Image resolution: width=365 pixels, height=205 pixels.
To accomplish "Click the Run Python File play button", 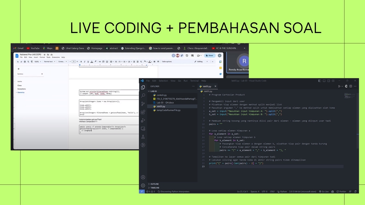I will (339, 86).
